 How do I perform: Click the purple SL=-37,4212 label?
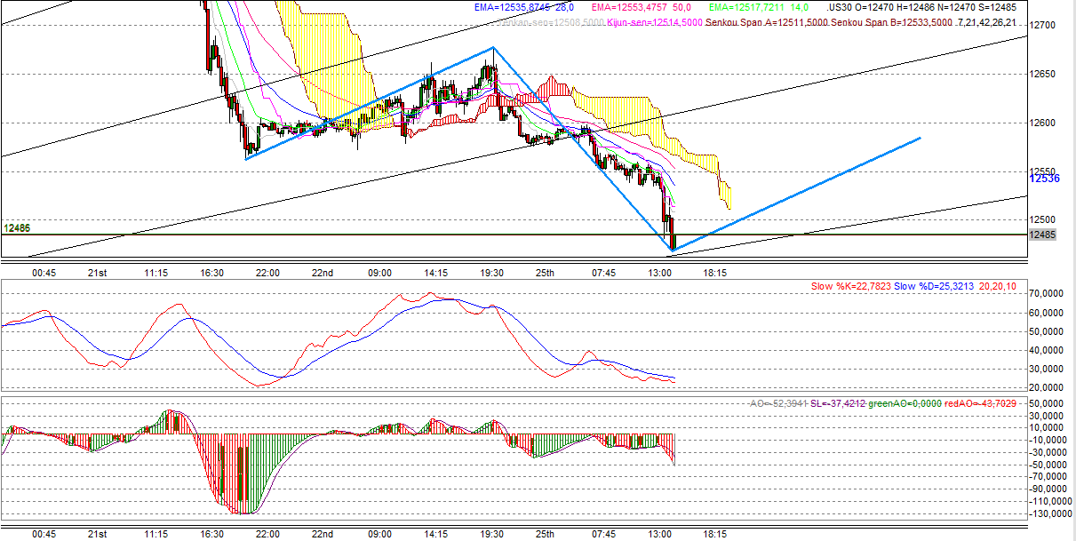coord(840,403)
